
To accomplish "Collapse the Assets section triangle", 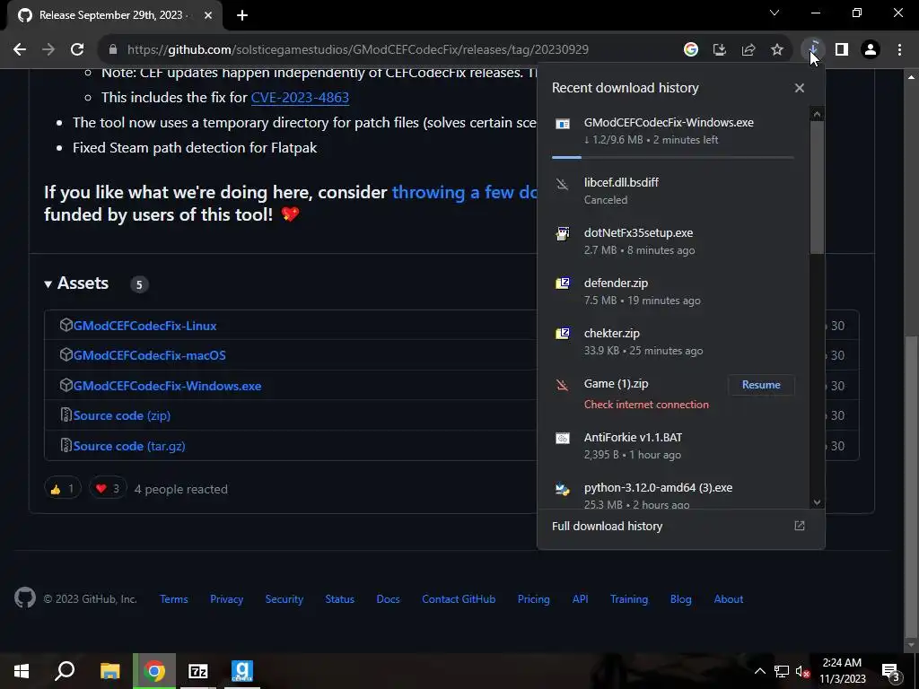I will click(48, 284).
